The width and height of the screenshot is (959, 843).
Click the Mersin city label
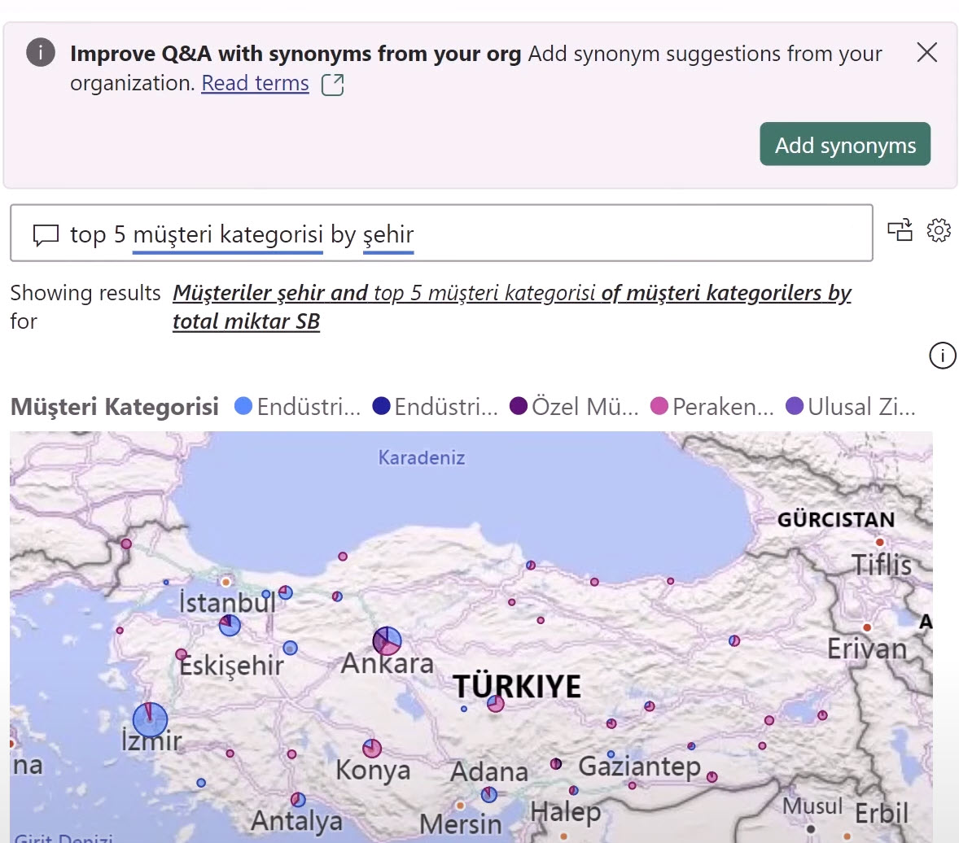pos(461,824)
